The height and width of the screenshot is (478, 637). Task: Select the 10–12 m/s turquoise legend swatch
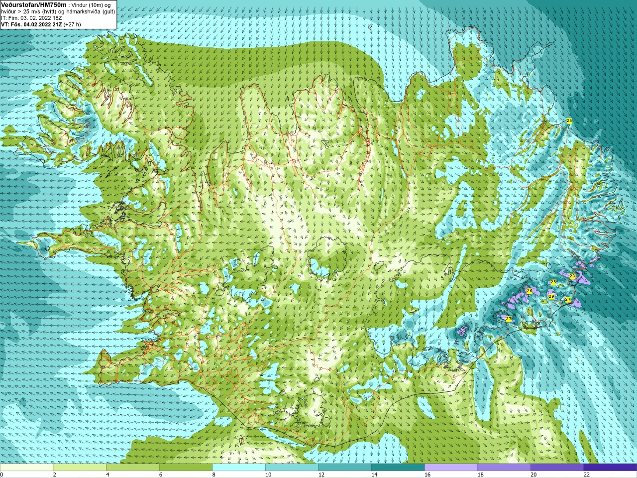[x=292, y=468]
